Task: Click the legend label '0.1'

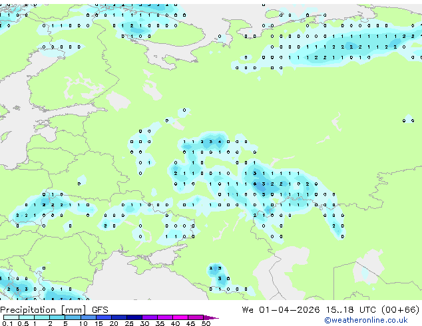Action: point(7,323)
